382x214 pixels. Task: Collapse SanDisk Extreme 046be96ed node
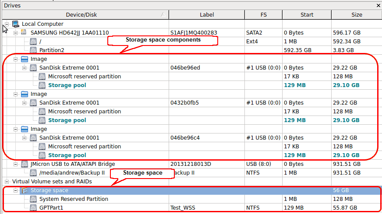pos(25,68)
